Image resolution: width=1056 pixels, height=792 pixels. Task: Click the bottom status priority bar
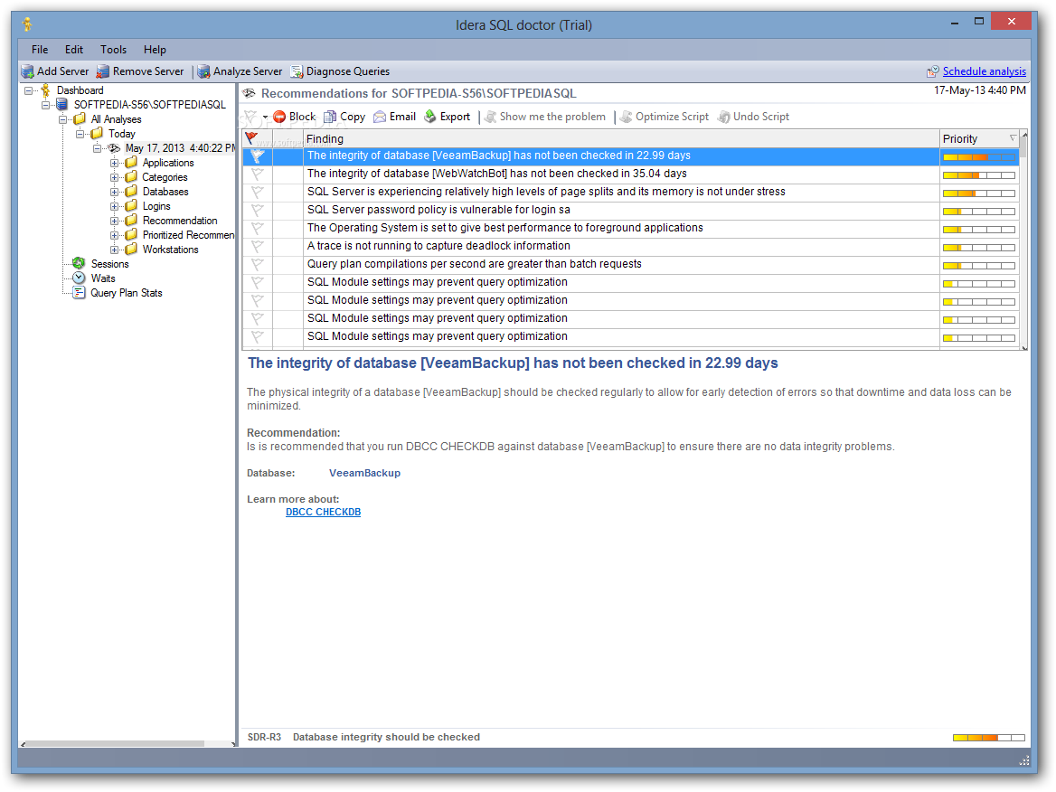[x=989, y=738]
